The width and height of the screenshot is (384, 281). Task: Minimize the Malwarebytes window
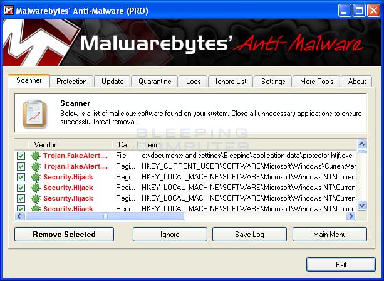[x=345, y=11]
